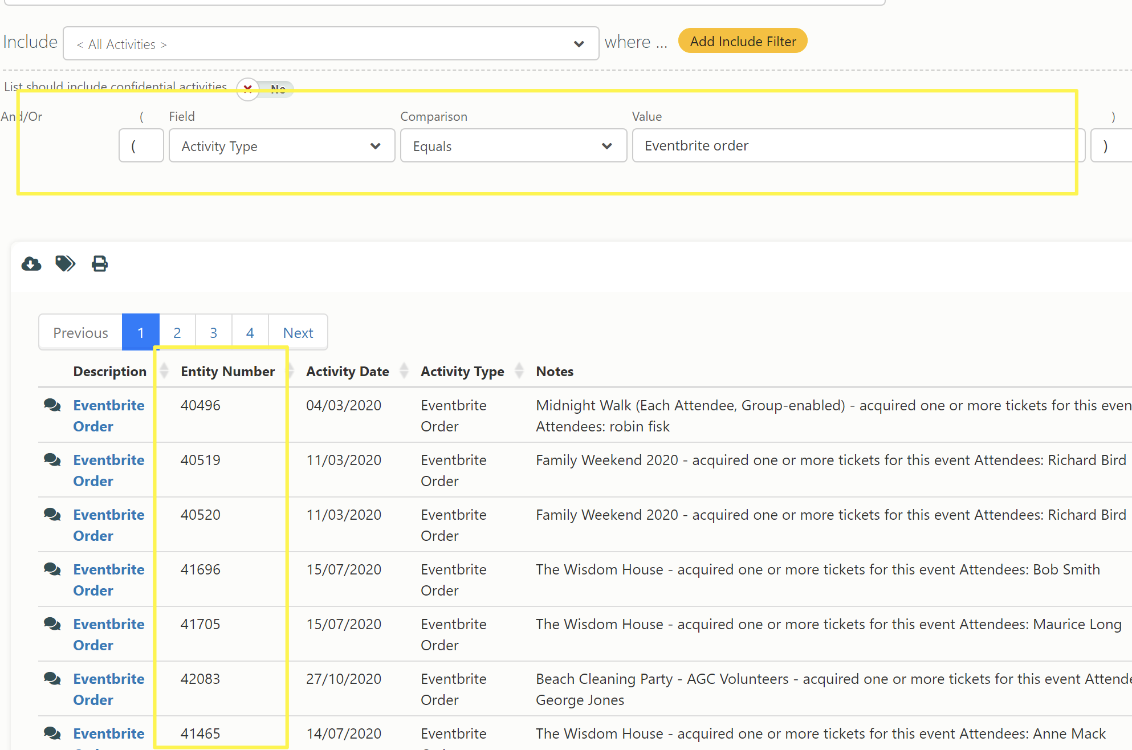Open Eventbrite Order link for entity 42083
Screen dimensions: 1132x750
(x=109, y=689)
